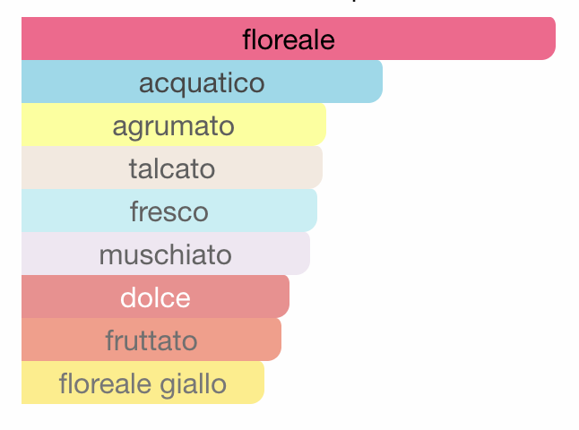
Task: Click the yellow agrumato accord bar
Action: click(174, 125)
